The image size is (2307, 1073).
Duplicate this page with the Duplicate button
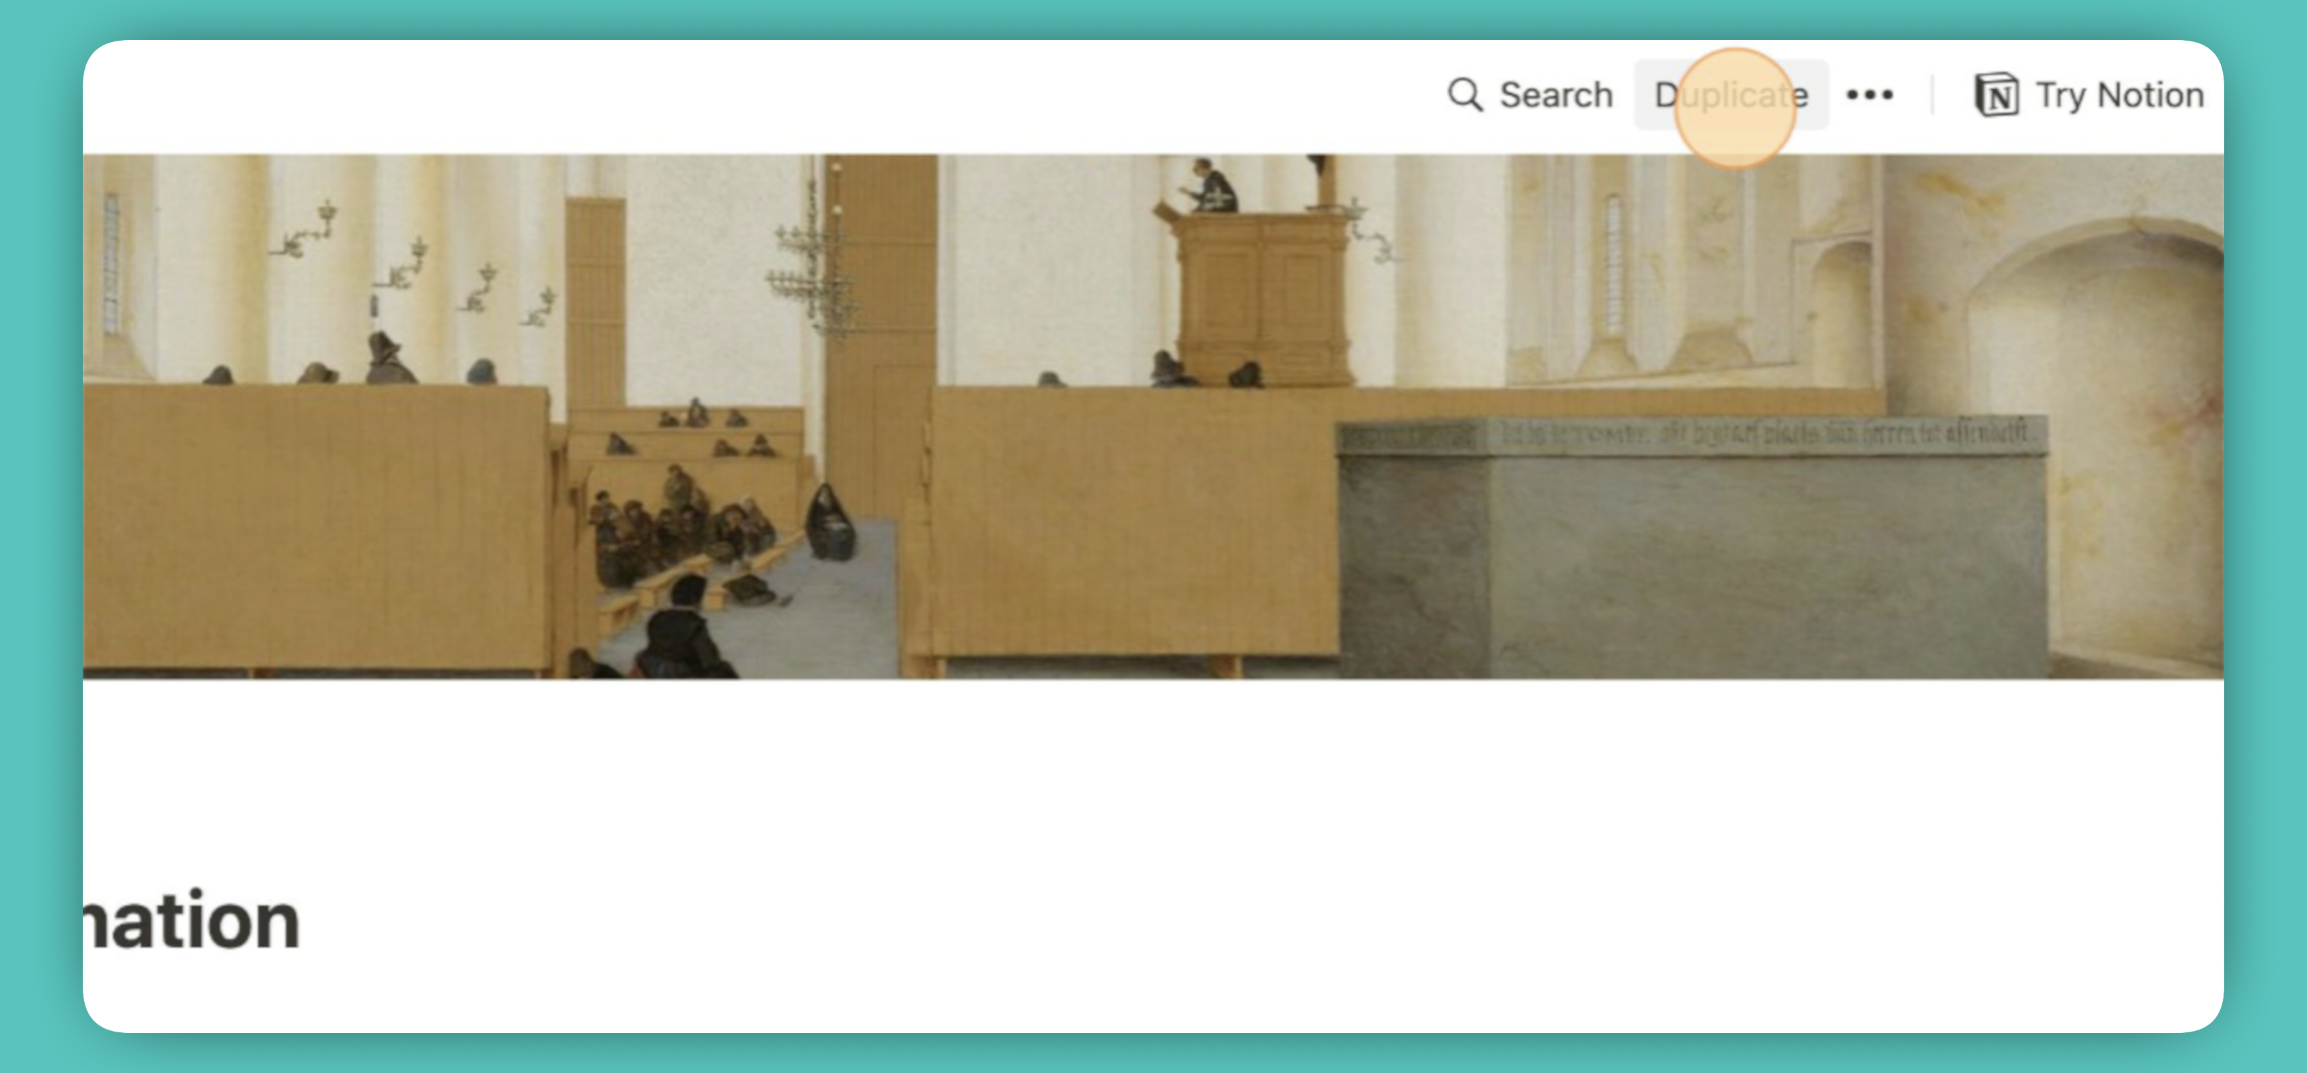coord(1731,94)
